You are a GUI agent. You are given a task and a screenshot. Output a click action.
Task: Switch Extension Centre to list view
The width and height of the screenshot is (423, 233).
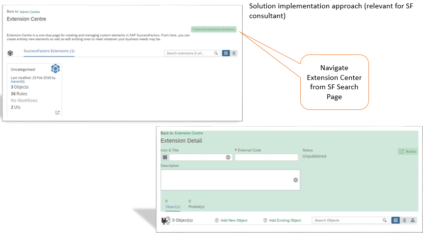coord(234,53)
